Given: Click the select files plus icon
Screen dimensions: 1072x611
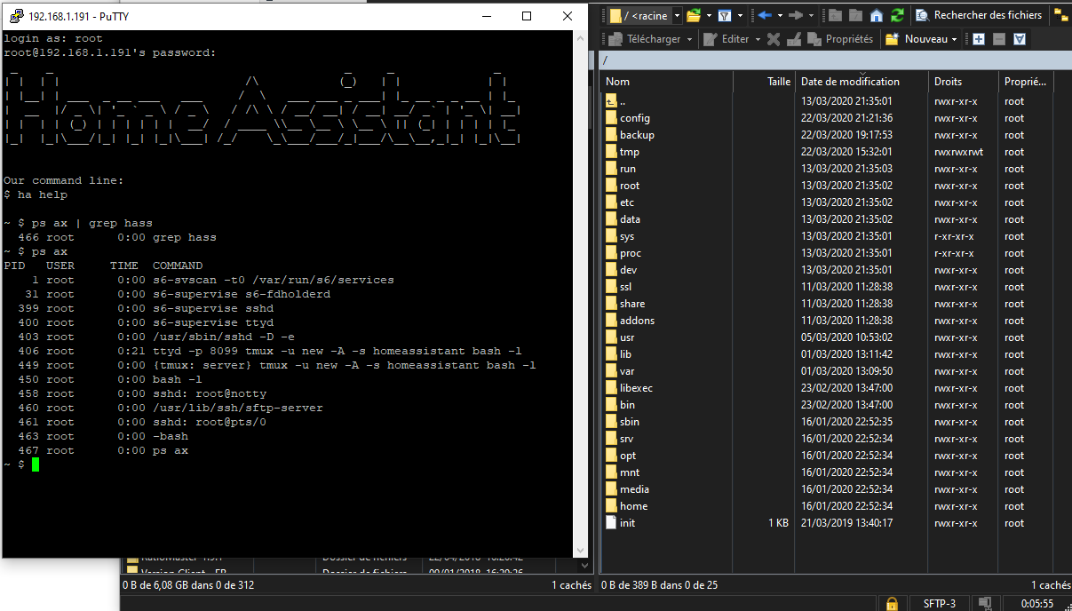Looking at the screenshot, I should (979, 39).
